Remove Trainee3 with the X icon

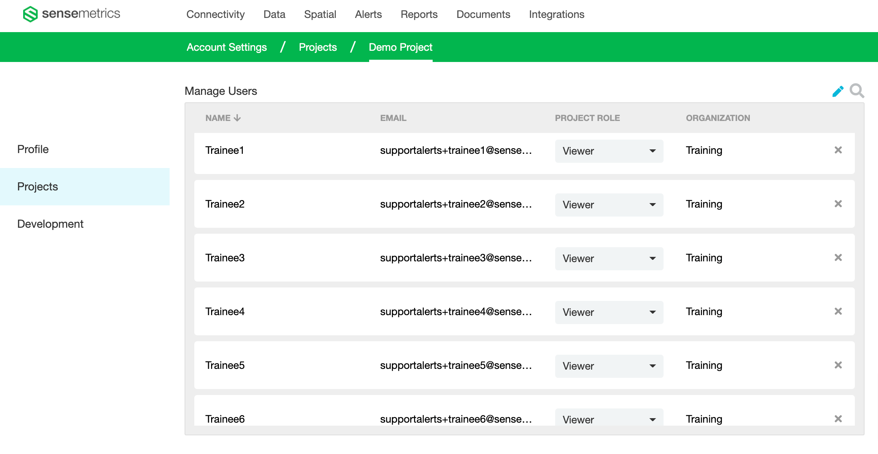tap(838, 258)
